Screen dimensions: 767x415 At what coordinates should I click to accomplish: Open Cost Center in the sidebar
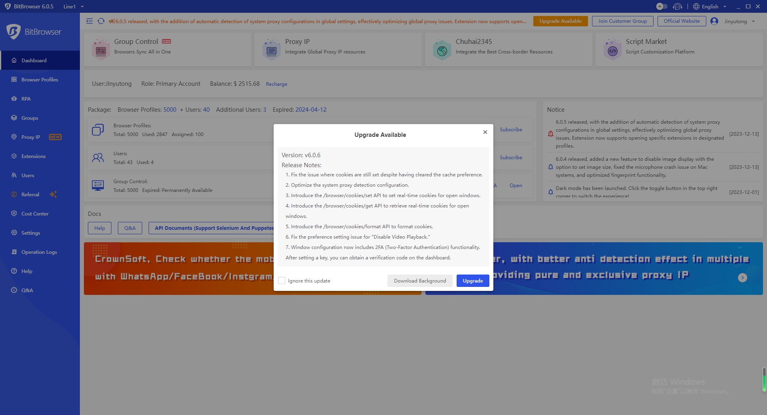coord(40,213)
